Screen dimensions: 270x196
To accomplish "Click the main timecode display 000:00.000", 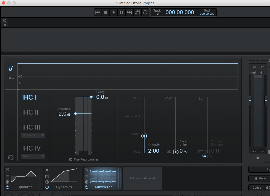I will tap(180, 12).
